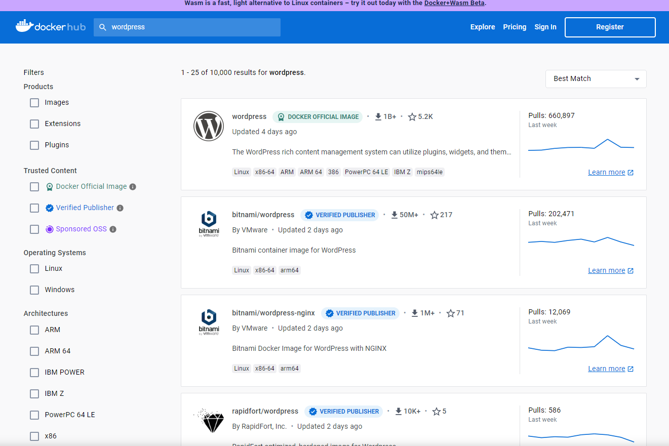Viewport: 669px width, 446px height.
Task: Enable the Verified Publisher checkbox
Action: (x=34, y=208)
